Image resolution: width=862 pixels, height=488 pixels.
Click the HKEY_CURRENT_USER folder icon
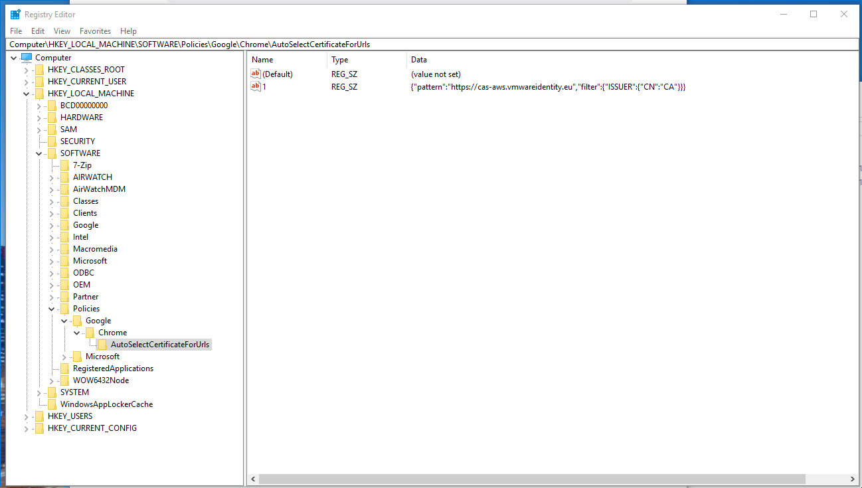point(39,82)
